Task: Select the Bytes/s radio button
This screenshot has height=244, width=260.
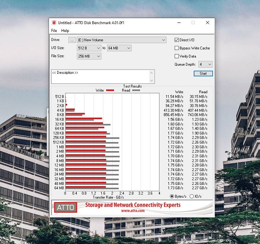Action: 172,196
